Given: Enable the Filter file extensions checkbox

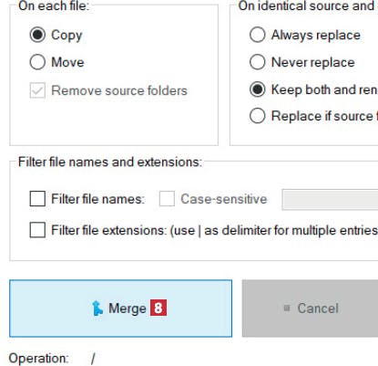Looking at the screenshot, I should point(37,230).
